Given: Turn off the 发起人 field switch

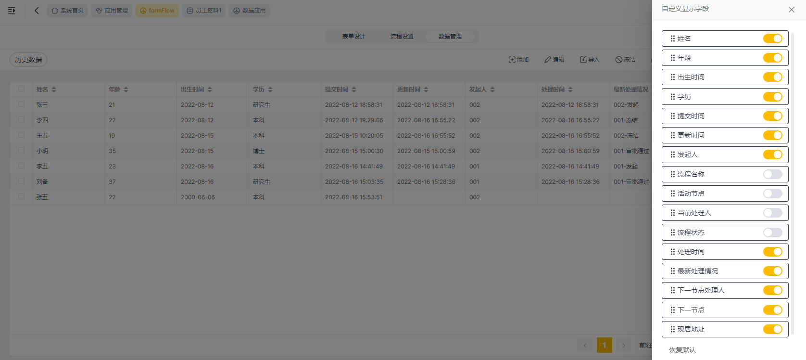Looking at the screenshot, I should (773, 154).
